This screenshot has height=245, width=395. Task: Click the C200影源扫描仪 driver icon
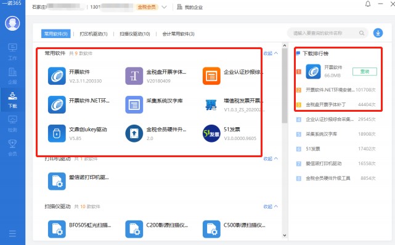pyautogui.click(x=134, y=229)
